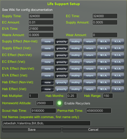The height and width of the screenshot is (139, 127).
Task: Edit the Scout Hab Time field
Action: [x=44, y=111]
